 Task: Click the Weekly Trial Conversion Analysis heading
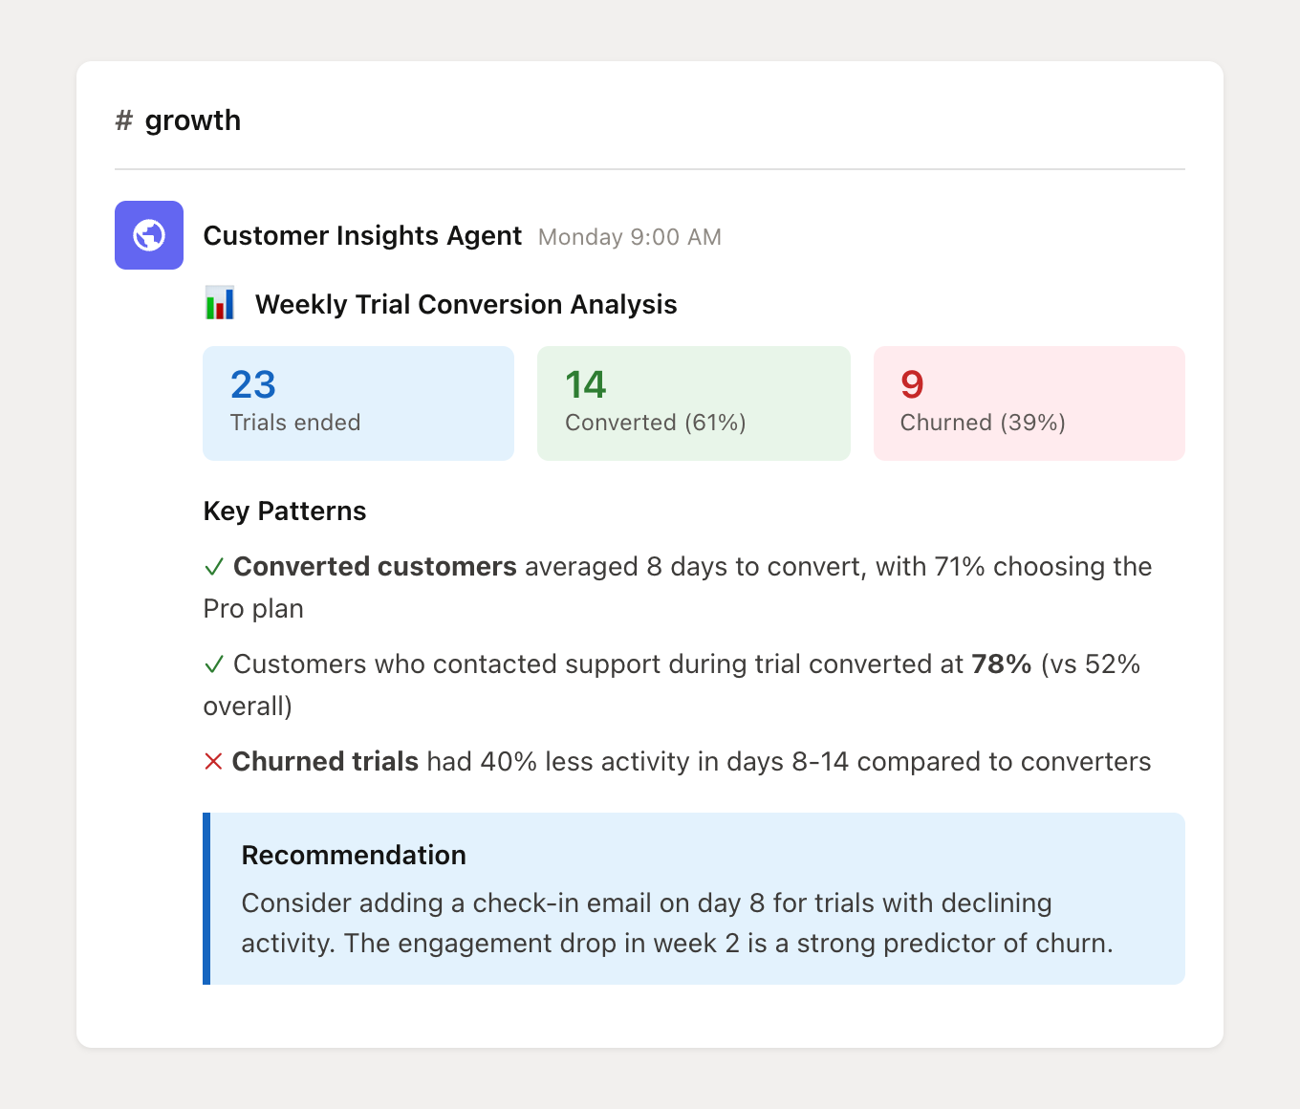[466, 304]
